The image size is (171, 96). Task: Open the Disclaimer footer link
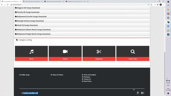87,77
